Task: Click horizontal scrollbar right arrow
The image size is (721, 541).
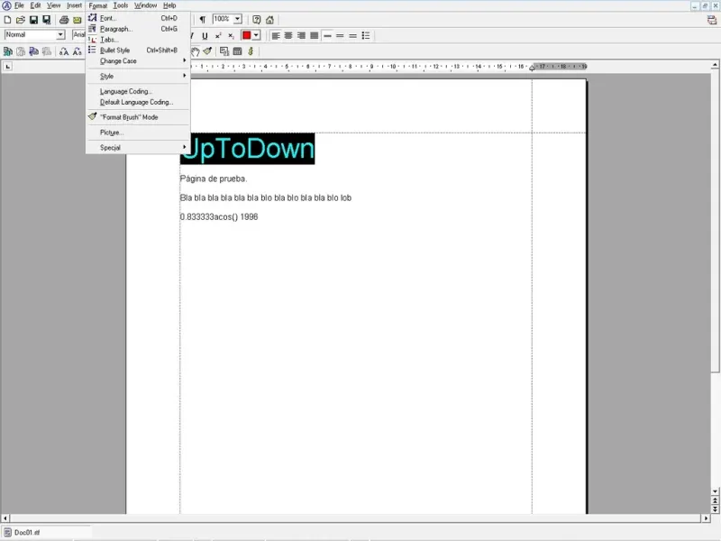Action: tap(707, 518)
